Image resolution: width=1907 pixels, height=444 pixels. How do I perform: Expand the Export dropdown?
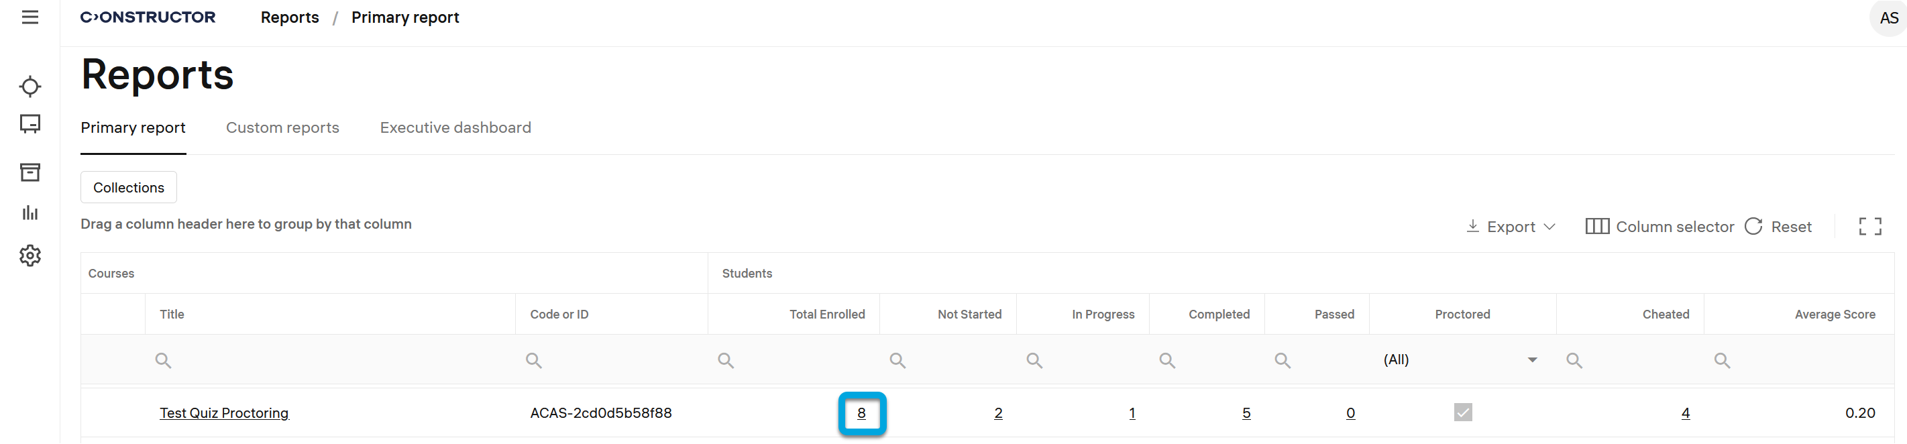point(1511,227)
